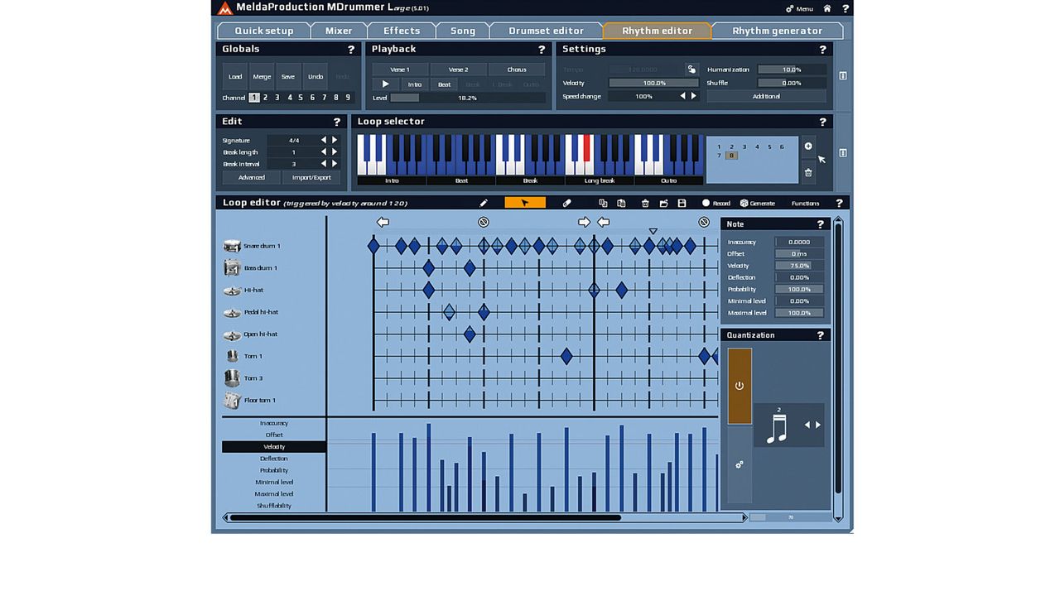Select loop number 8 in Loop selector
This screenshot has width=1060, height=596.
point(731,156)
